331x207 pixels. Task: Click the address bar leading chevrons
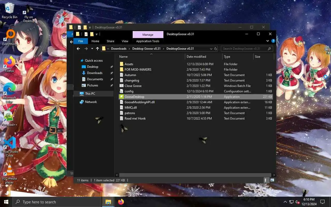(108, 49)
